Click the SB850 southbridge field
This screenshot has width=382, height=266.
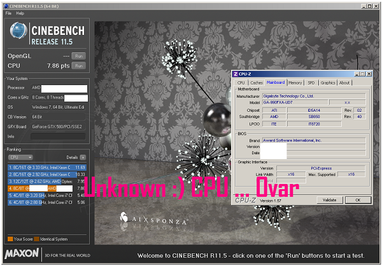[314, 117]
